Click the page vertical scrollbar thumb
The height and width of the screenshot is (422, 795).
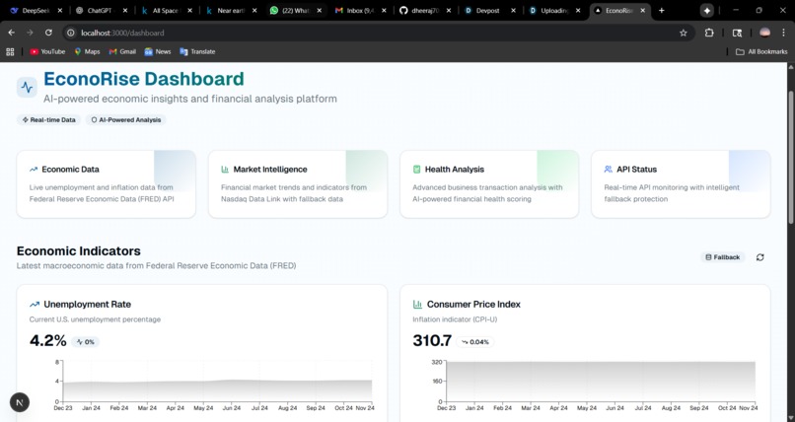pyautogui.click(x=790, y=157)
